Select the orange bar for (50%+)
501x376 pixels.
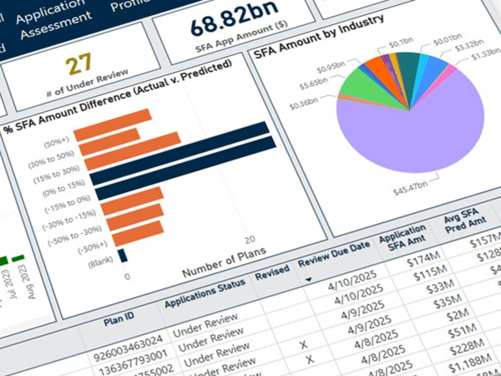click(113, 125)
